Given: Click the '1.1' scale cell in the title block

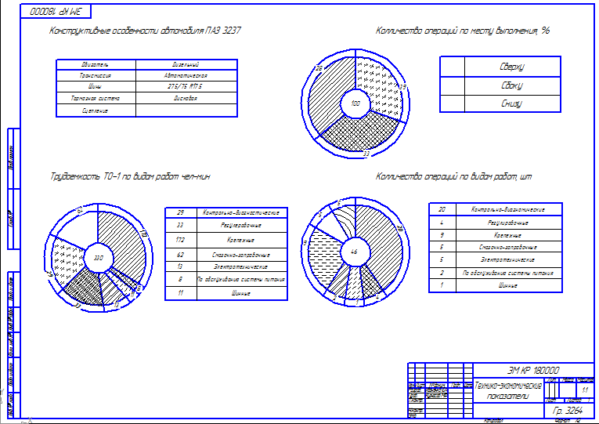Looking at the screenshot, I should (585, 390).
